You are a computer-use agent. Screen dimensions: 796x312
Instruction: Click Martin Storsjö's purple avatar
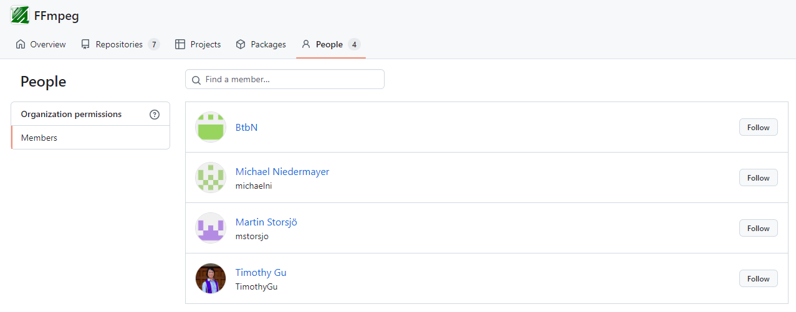[211, 228]
